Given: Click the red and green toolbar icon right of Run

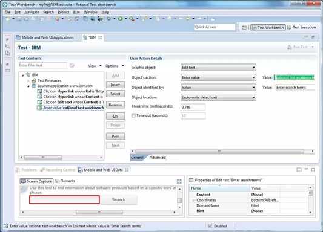Looking at the screenshot, I should 132,19.
